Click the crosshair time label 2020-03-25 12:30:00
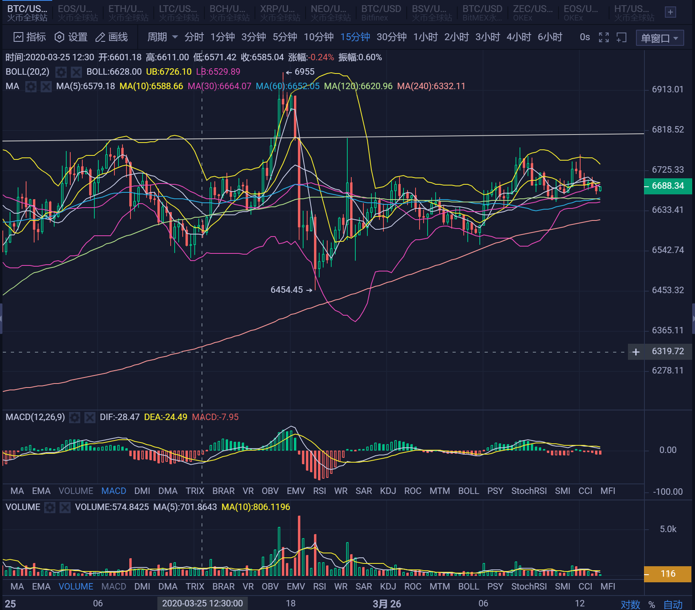 tap(202, 604)
